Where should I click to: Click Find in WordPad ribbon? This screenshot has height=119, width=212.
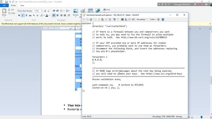[107, 10]
